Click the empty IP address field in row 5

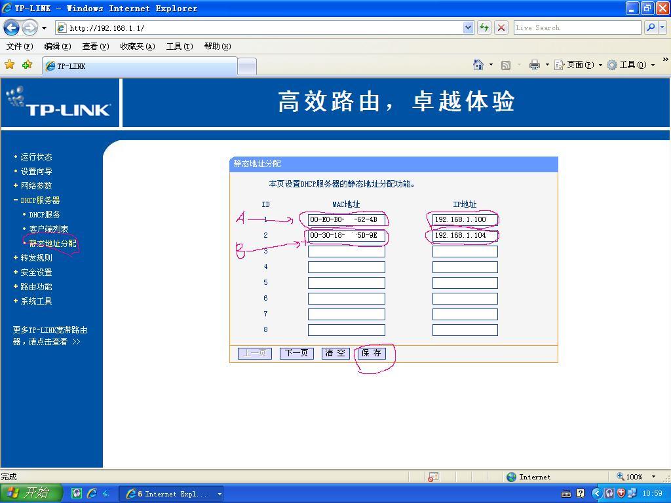point(465,283)
